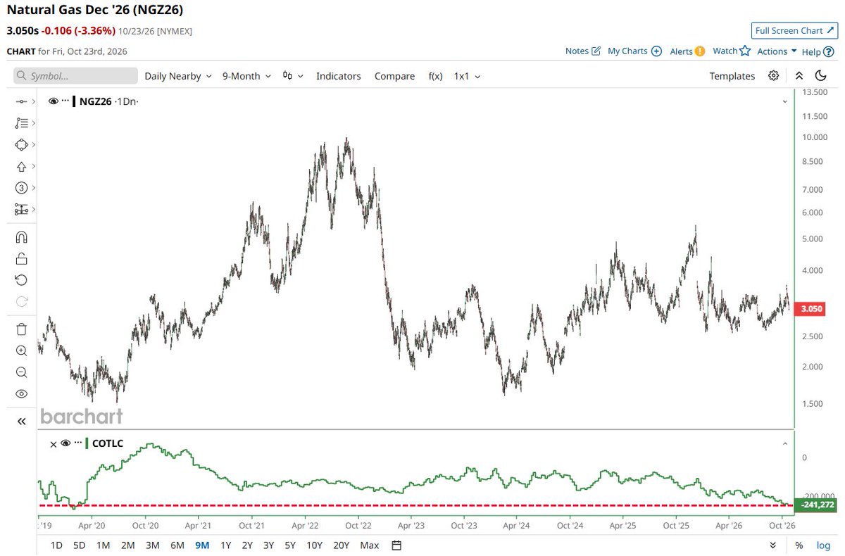Open the f(x) expressions menu
Screen dimensions: 845x556
436,76
